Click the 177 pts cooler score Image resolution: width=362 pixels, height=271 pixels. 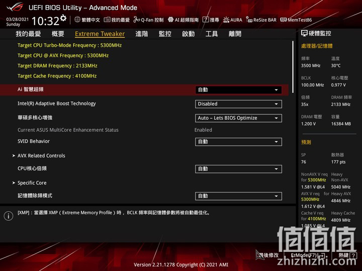coord(338,162)
